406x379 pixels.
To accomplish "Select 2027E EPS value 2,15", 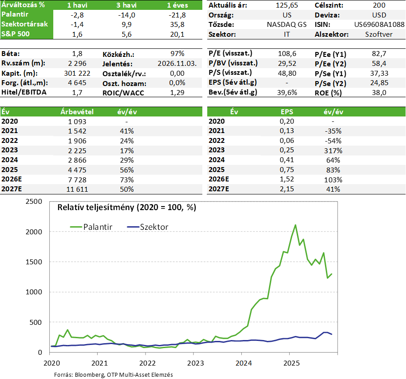I will 287,189.
